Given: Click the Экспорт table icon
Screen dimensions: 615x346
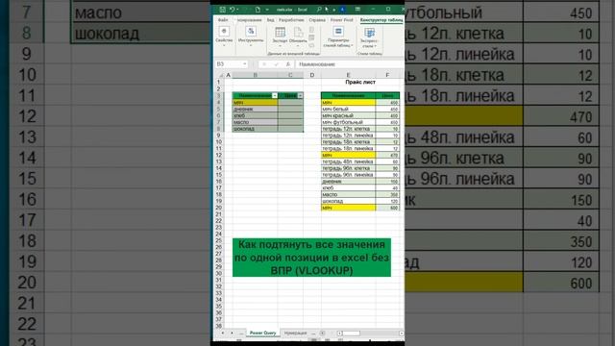Looking at the screenshot, I should tap(280, 33).
